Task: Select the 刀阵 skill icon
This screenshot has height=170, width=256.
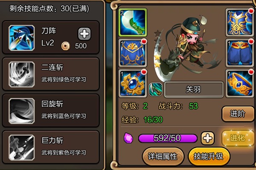Action: (x=22, y=38)
